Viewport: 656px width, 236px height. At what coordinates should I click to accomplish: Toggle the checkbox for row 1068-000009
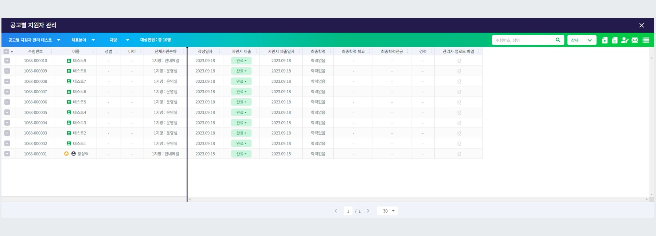click(7, 71)
